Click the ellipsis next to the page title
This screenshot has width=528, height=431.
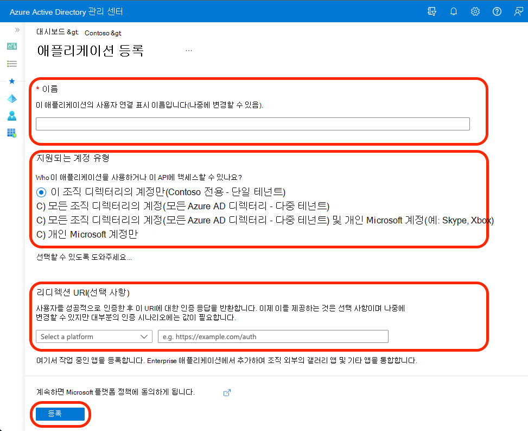click(189, 49)
